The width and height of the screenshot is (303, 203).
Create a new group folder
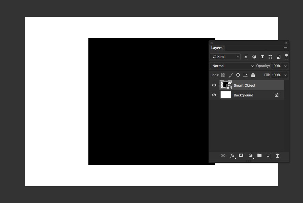(x=259, y=155)
